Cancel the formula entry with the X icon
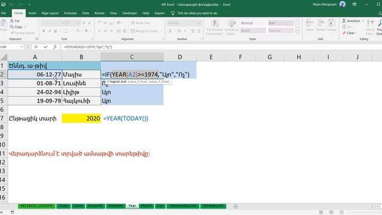 click(x=36, y=47)
